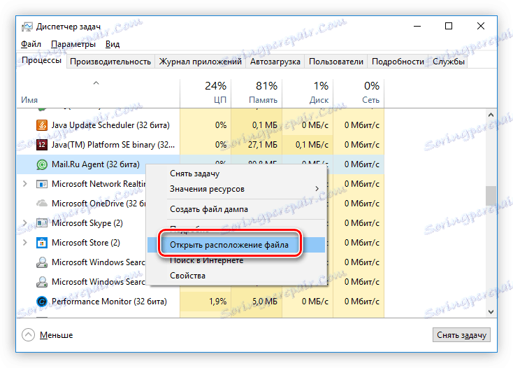Switch to the Производительность tab
Viewport: 513px width, 368px height.
[x=110, y=62]
